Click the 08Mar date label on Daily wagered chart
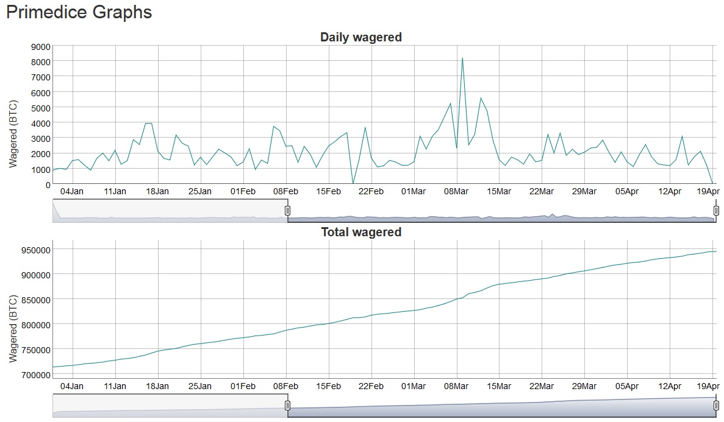This screenshot has width=724, height=422. (x=456, y=191)
